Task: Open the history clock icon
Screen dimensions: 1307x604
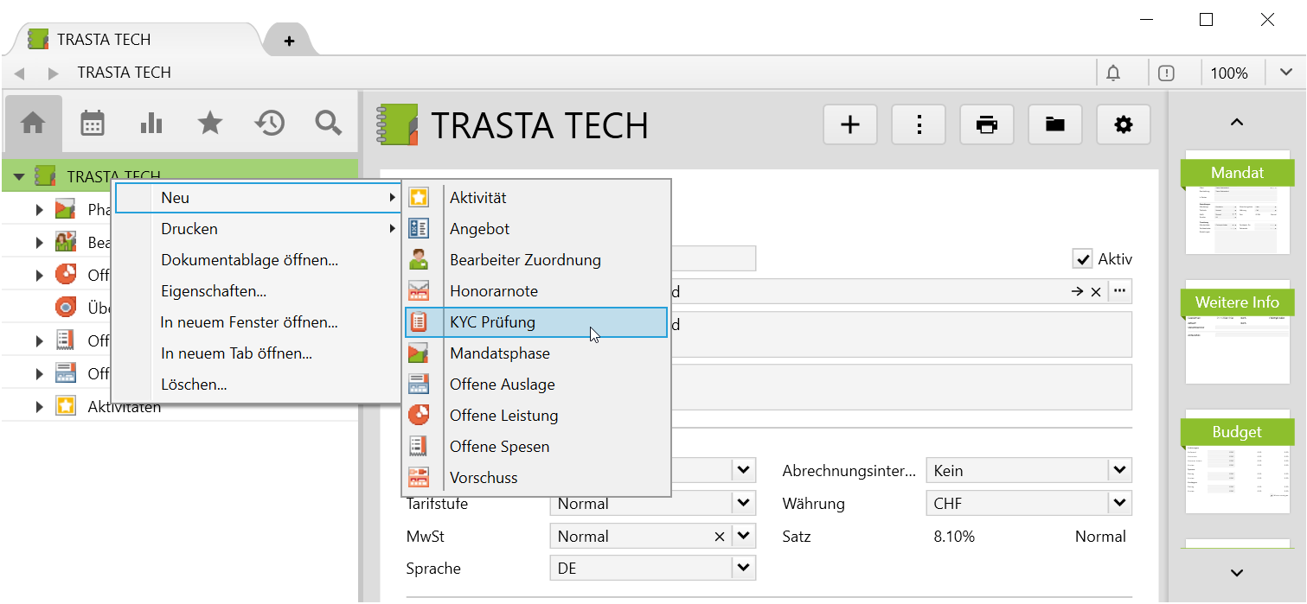Action: [x=269, y=124]
